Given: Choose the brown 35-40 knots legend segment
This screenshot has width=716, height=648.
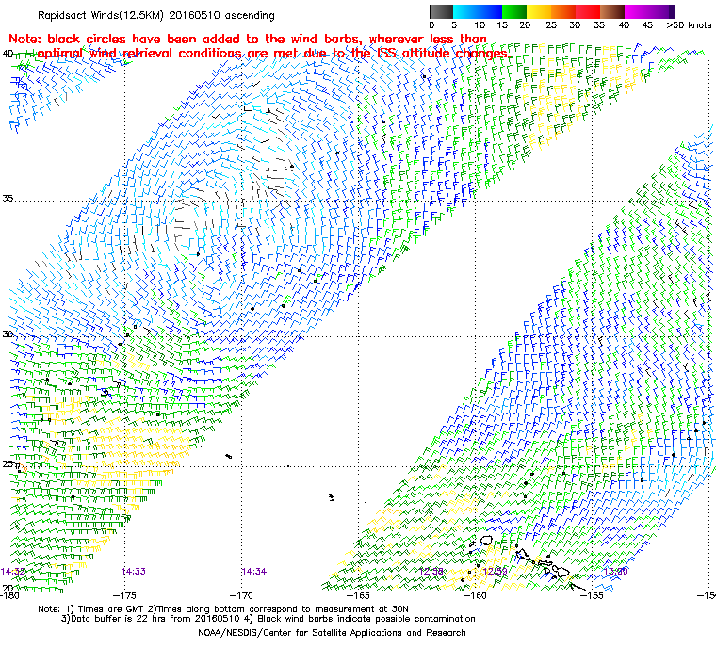Looking at the screenshot, I should (612, 11).
